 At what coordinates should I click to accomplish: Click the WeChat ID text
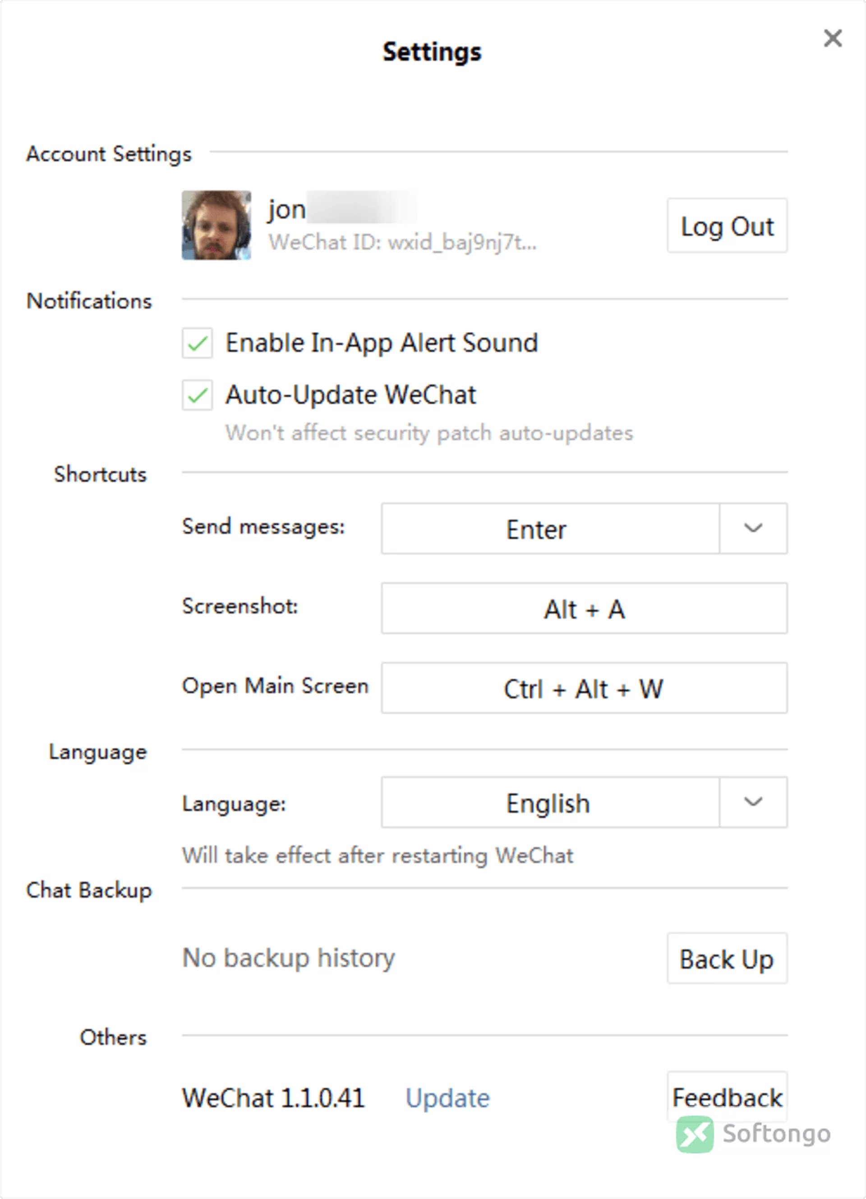pyautogui.click(x=402, y=243)
